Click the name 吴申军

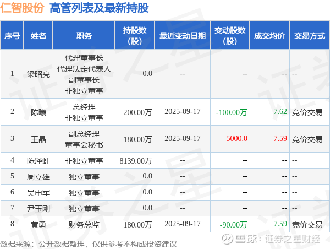click(38, 192)
